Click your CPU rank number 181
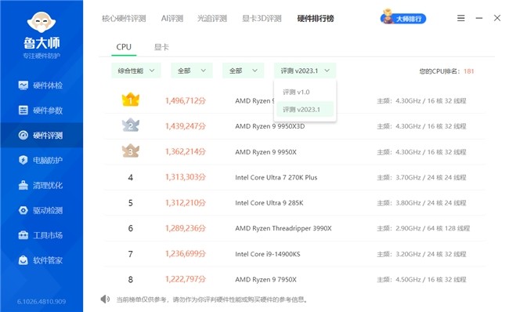 pyautogui.click(x=469, y=71)
